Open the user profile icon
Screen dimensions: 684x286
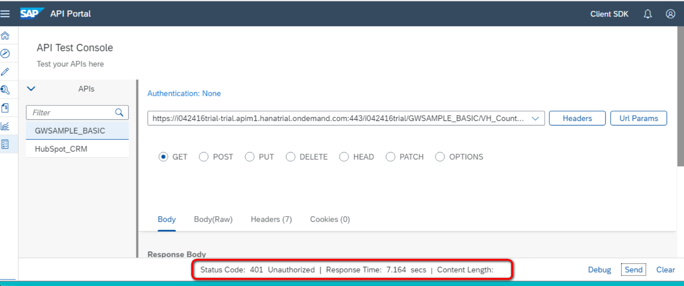(670, 14)
